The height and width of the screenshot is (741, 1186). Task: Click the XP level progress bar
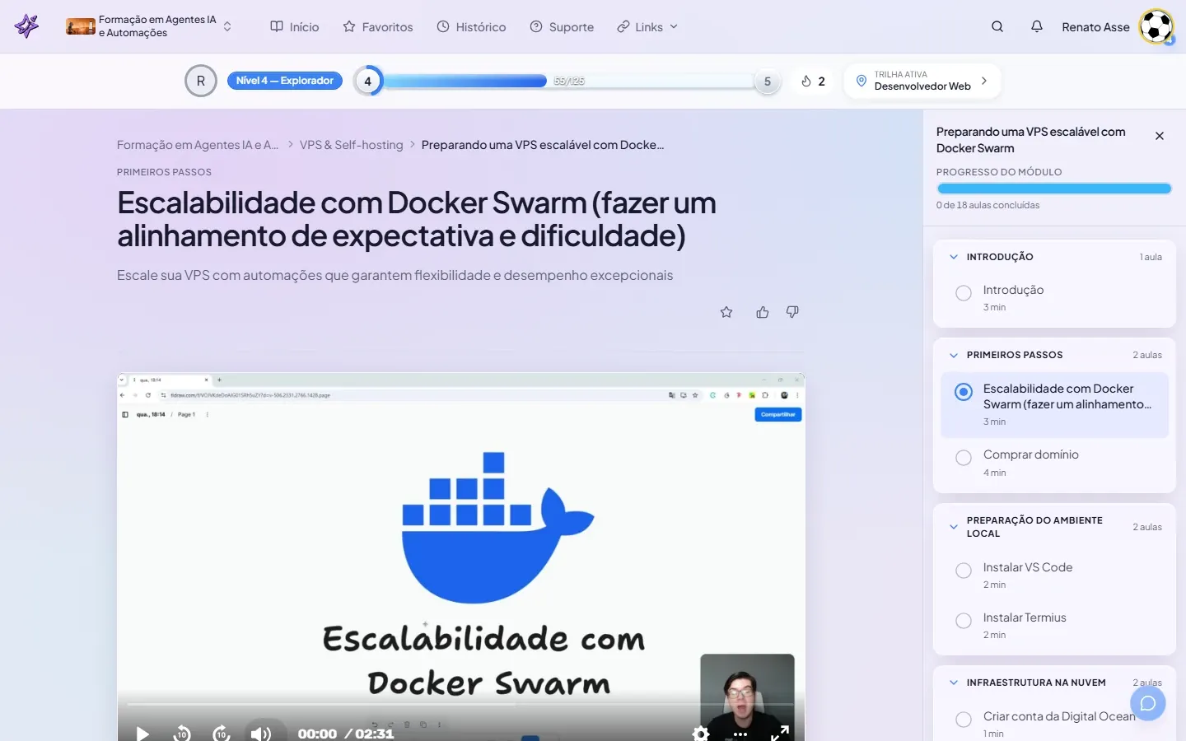[568, 81]
